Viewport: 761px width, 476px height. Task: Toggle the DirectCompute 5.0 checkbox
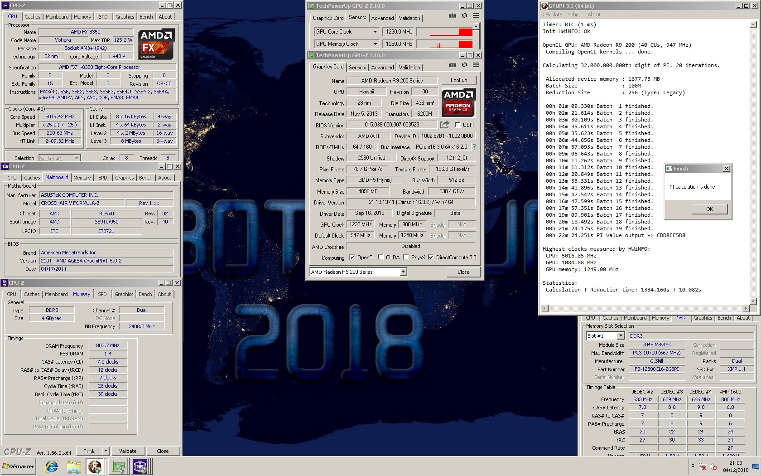click(x=431, y=257)
